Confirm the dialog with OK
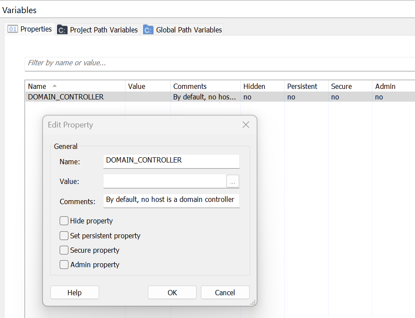This screenshot has height=318, width=415. pos(172,292)
